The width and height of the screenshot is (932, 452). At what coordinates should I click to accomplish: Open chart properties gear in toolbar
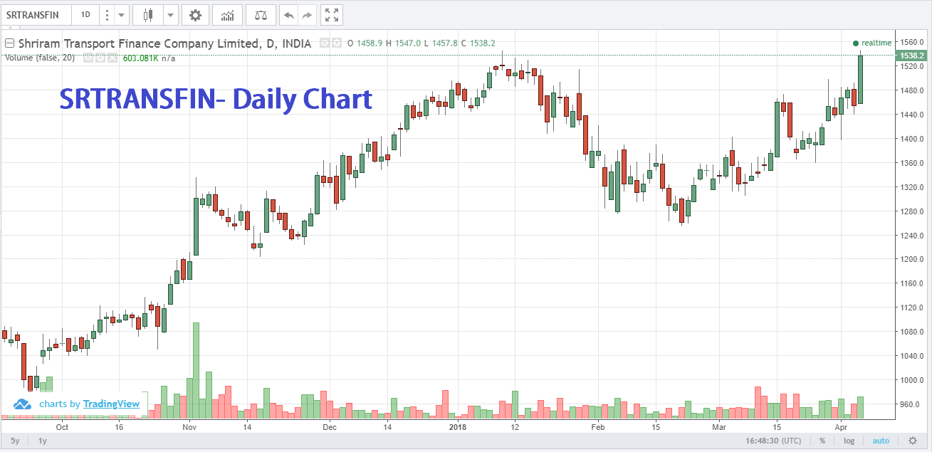coord(196,14)
